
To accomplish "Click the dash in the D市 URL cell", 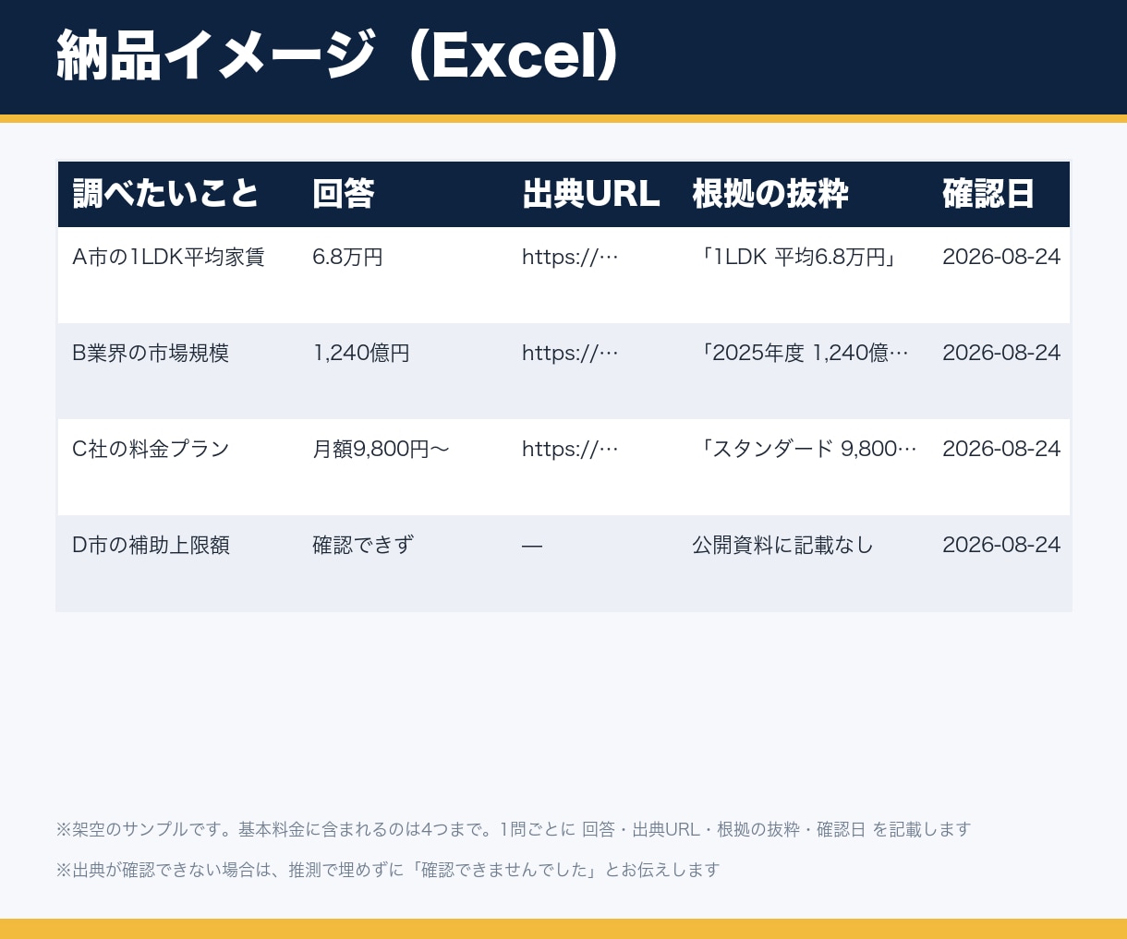I will (x=532, y=546).
